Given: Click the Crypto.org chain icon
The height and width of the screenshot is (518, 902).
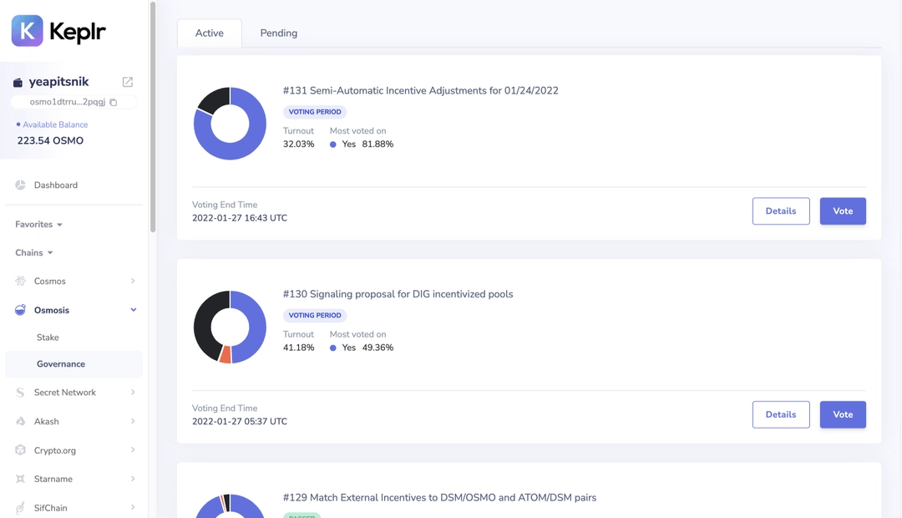Looking at the screenshot, I should [x=21, y=450].
